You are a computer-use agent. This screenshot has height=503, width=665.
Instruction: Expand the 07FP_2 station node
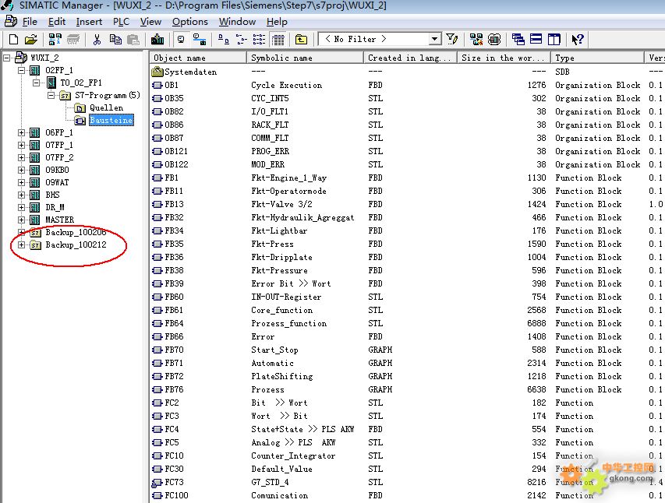[x=21, y=157]
